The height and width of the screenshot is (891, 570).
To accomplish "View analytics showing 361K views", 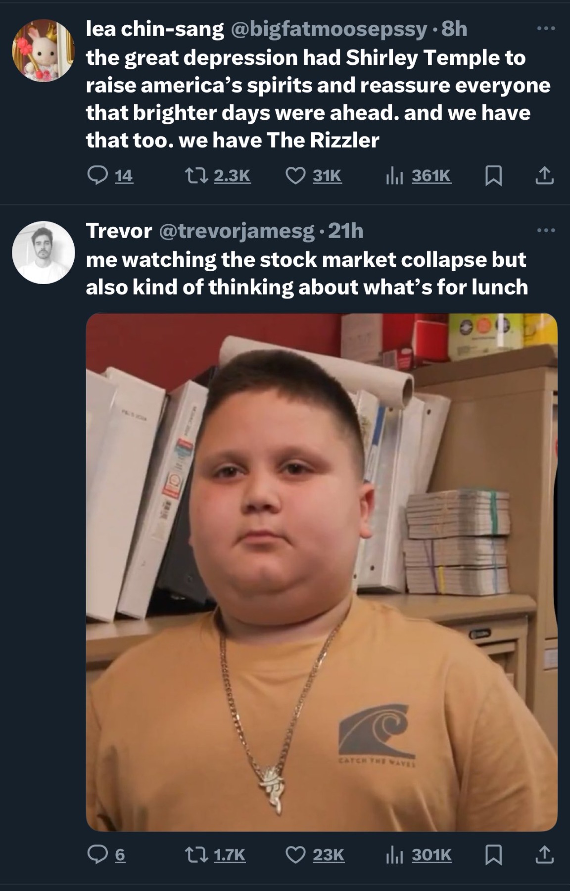I will point(419,176).
